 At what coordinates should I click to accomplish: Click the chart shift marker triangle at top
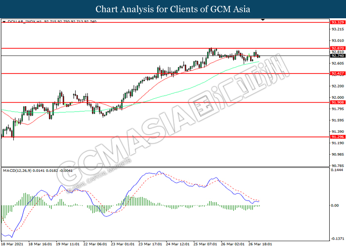click(x=262, y=20)
